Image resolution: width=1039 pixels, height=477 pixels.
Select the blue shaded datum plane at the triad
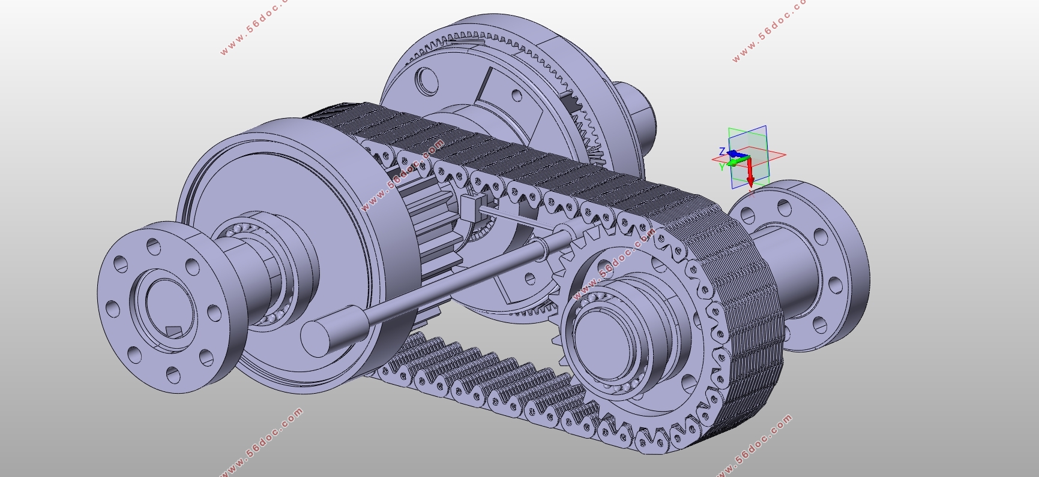(748, 157)
